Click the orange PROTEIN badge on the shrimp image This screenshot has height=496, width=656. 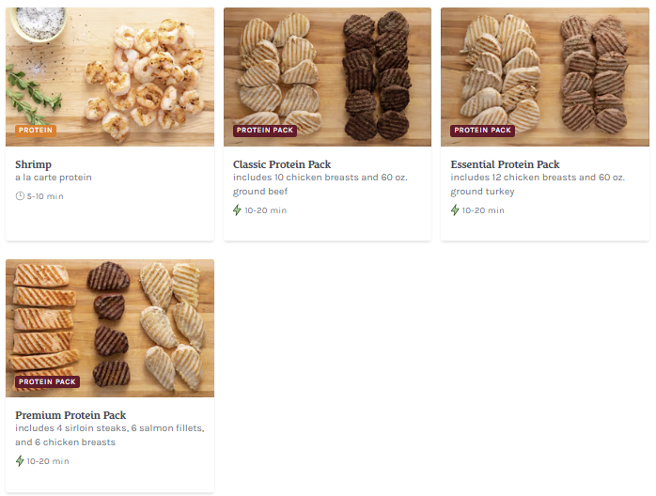[36, 130]
